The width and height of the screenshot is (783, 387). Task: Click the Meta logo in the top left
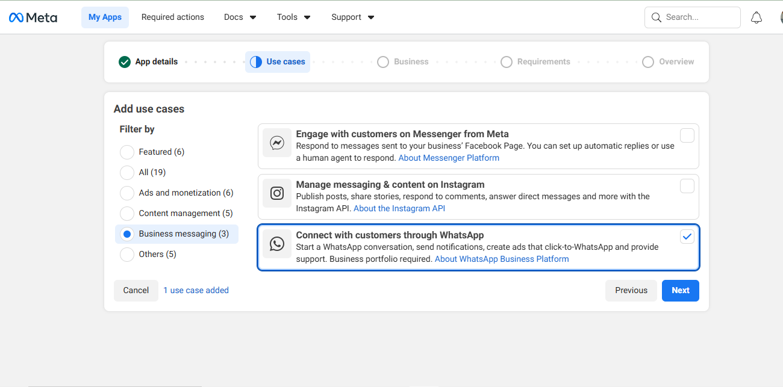33,17
